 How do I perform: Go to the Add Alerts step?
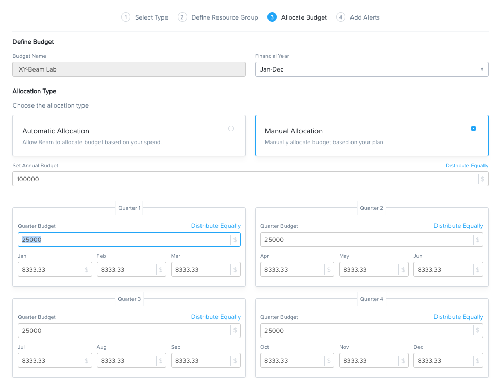coord(365,17)
